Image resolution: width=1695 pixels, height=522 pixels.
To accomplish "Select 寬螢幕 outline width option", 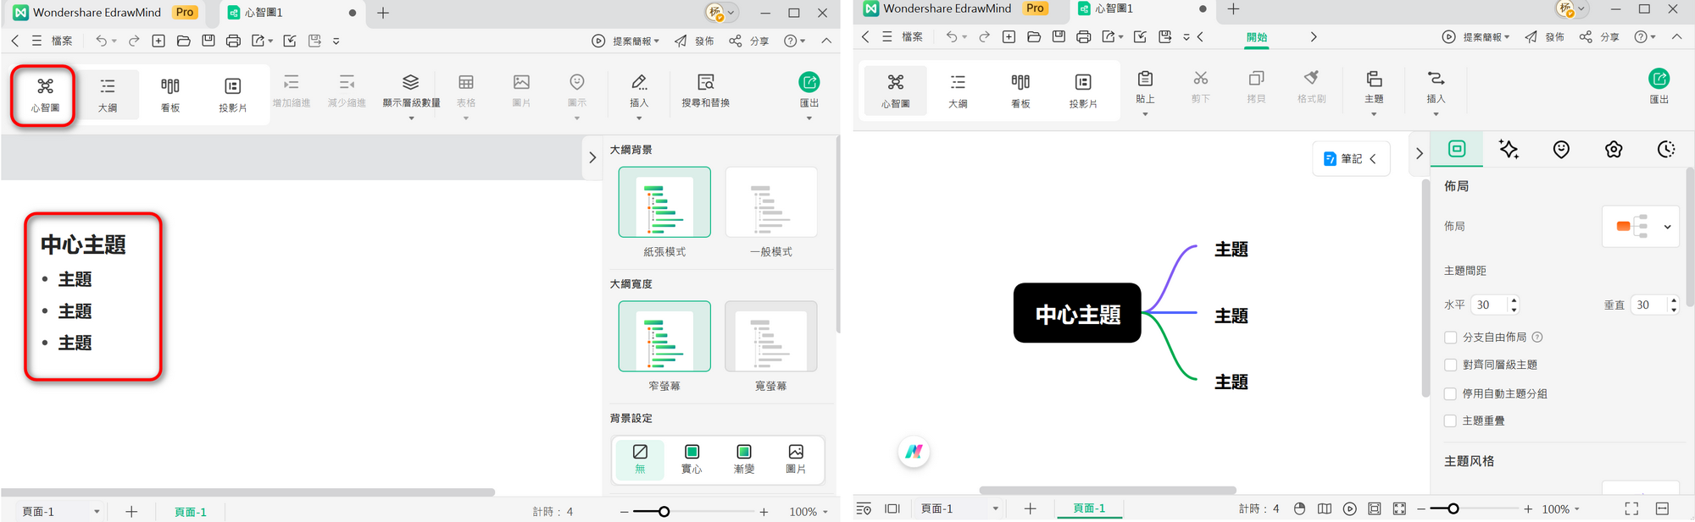I will point(771,336).
